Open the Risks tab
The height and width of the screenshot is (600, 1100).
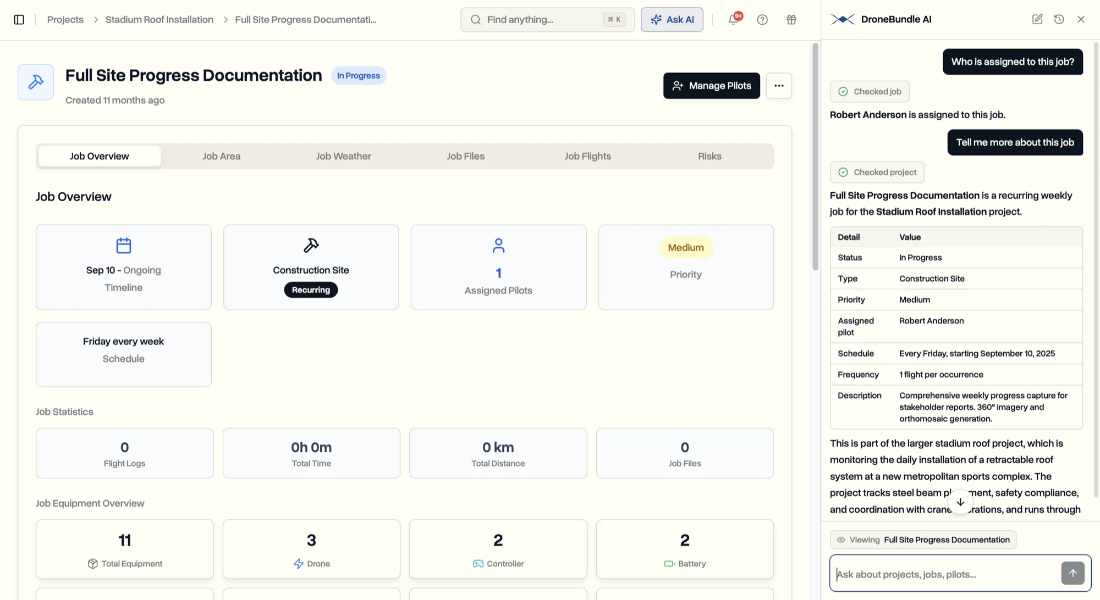[710, 156]
